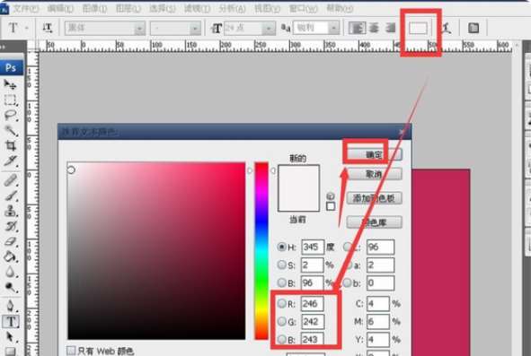The width and height of the screenshot is (531, 356).
Task: Select the Crop tool
Action: tap(10, 145)
